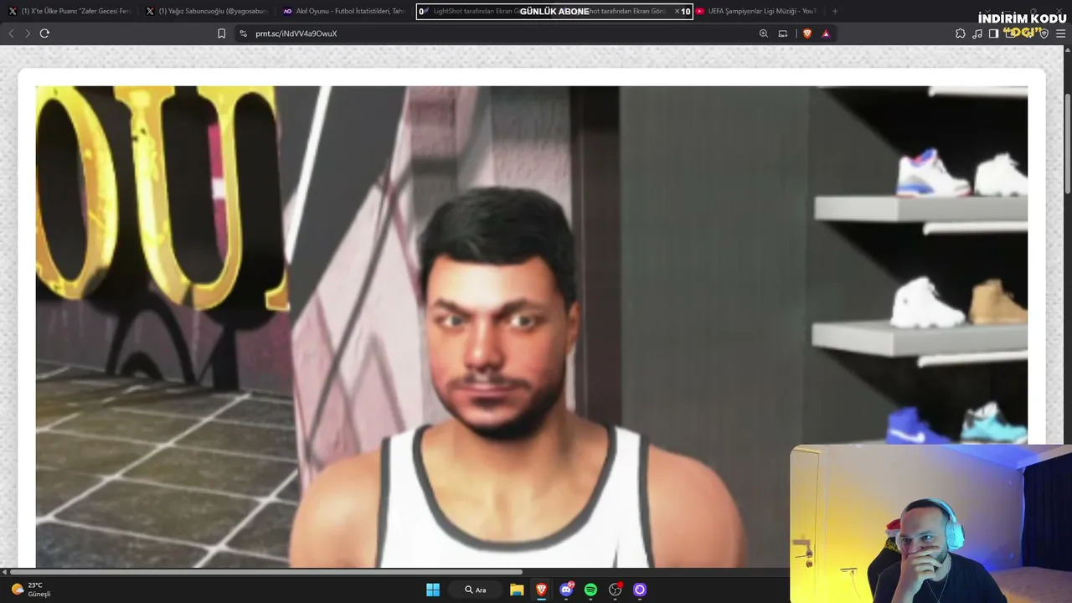Open the Windows Start menu
The width and height of the screenshot is (1072, 603).
coord(433,590)
